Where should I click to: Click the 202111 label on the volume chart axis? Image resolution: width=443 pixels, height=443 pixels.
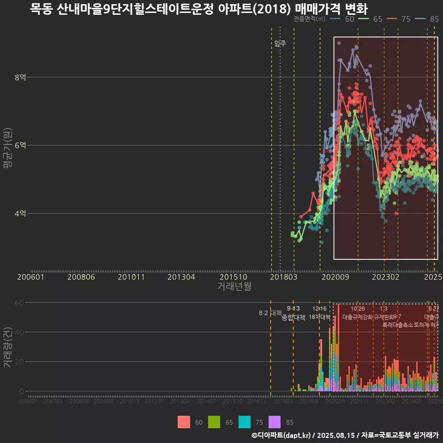[x=359, y=401]
